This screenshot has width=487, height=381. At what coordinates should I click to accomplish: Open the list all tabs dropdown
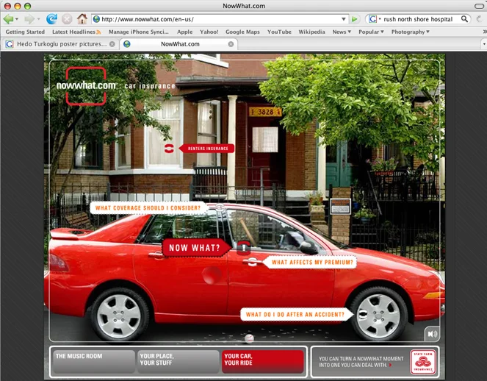click(x=484, y=44)
